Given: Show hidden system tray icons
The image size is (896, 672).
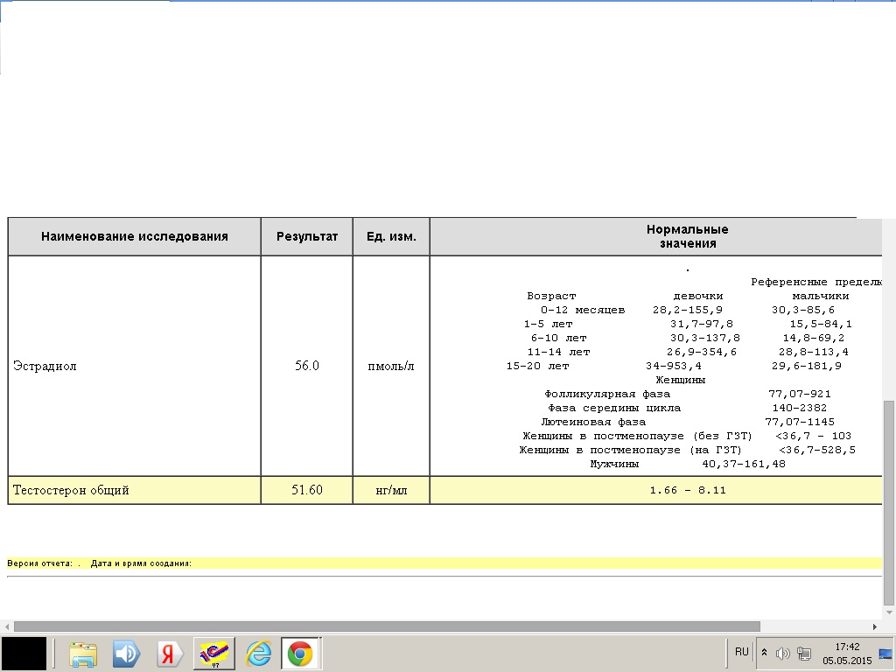Looking at the screenshot, I should (764, 653).
